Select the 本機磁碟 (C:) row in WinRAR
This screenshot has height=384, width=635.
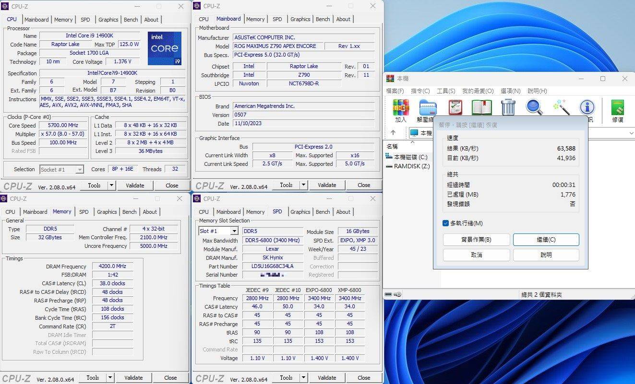point(407,157)
